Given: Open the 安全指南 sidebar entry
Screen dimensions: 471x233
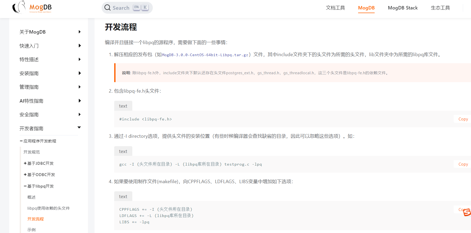Looking at the screenshot, I should (x=29, y=115).
